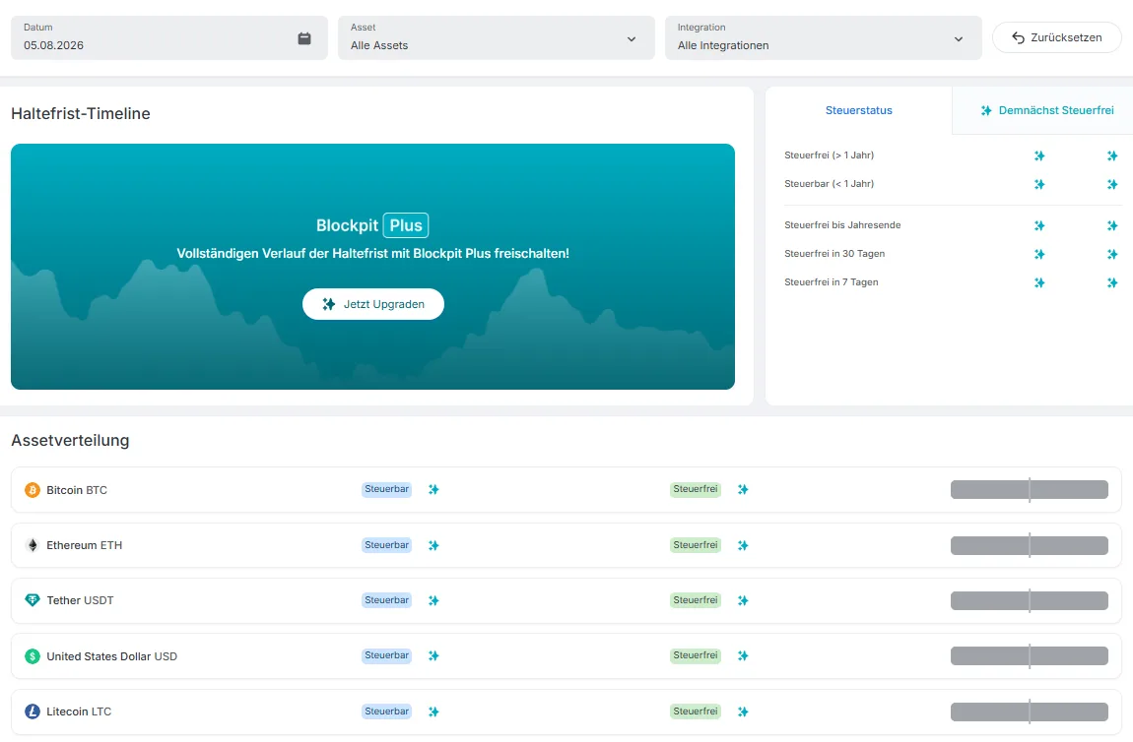The height and width of the screenshot is (742, 1133).
Task: Click USD's Steuerfrei badge
Action: tap(696, 655)
